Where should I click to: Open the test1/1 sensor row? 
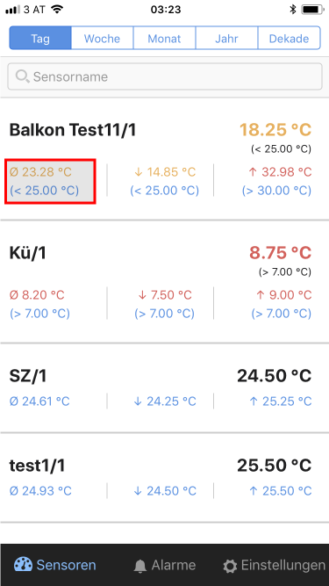(165, 478)
